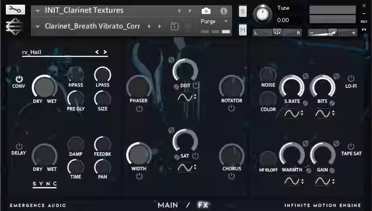Select previous instrument with left arrow
This screenshot has height=211, width=372.
[179, 11]
